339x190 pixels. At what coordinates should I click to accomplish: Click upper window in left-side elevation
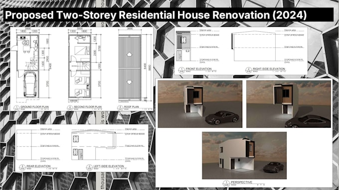(x=76, y=139)
